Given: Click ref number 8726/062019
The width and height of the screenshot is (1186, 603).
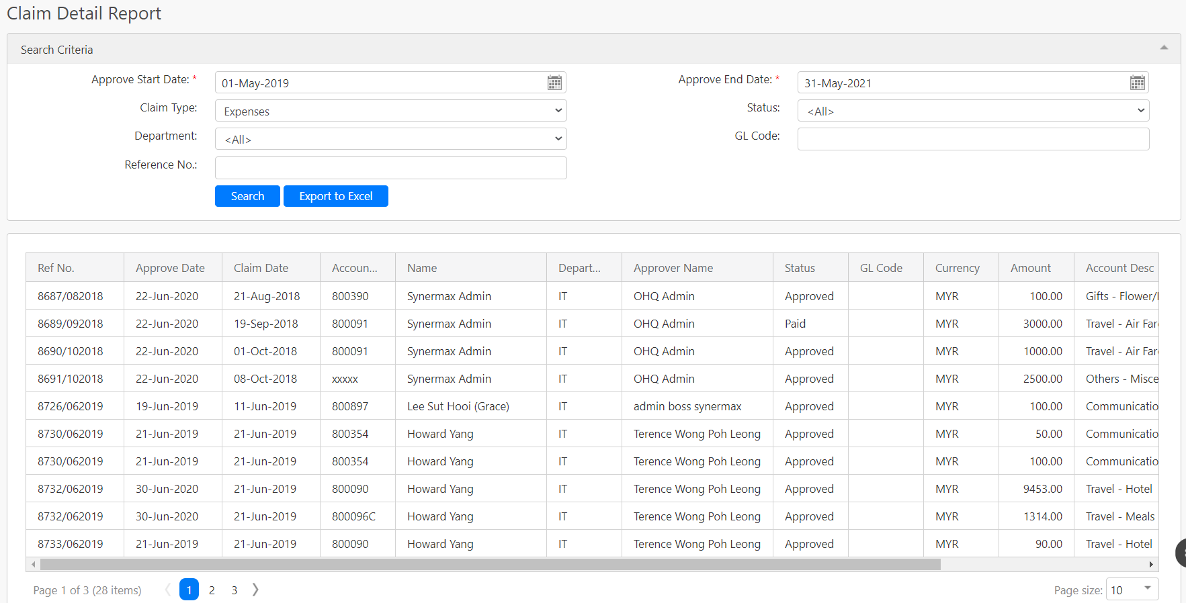Looking at the screenshot, I should click(71, 406).
